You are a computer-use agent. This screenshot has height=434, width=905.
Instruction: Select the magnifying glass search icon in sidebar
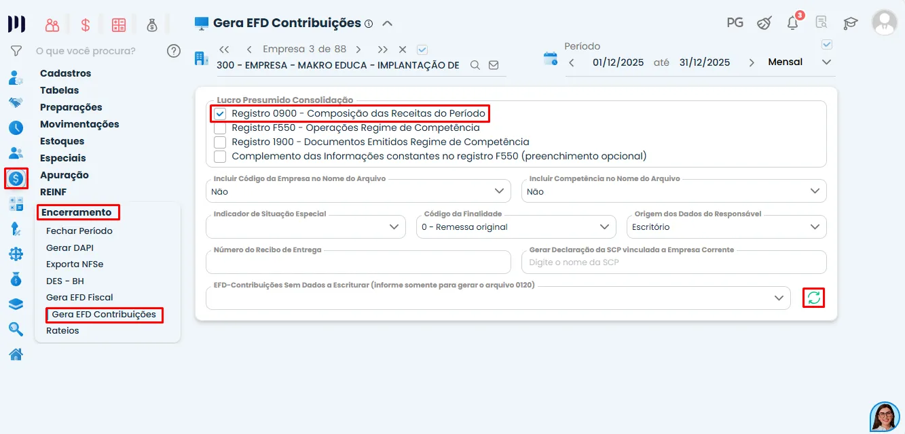pos(16,329)
